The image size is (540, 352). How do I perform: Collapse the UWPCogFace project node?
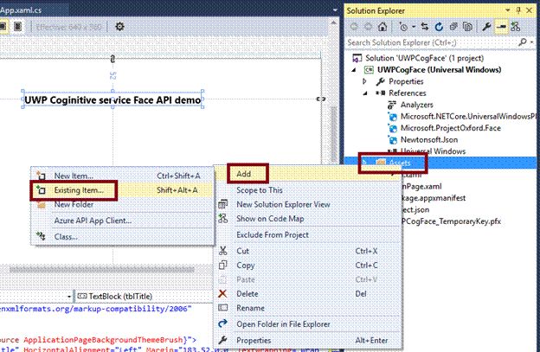click(355, 70)
